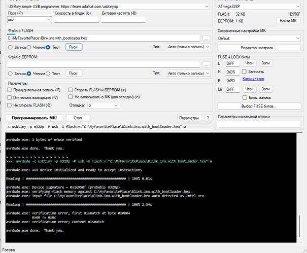The image size is (307, 253).
Task: Click the console output scrollbar thumb
Action: click(x=299, y=226)
